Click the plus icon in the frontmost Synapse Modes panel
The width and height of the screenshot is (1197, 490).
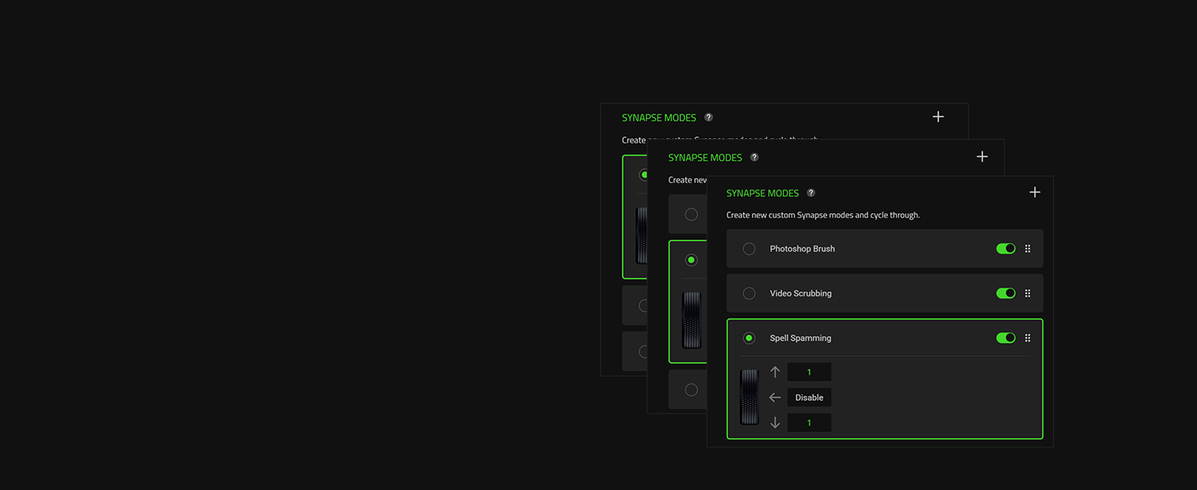(x=1034, y=193)
